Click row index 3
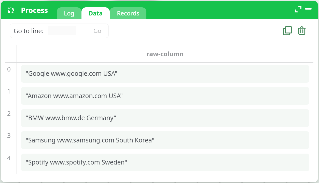The width and height of the screenshot is (319, 183). point(9,136)
